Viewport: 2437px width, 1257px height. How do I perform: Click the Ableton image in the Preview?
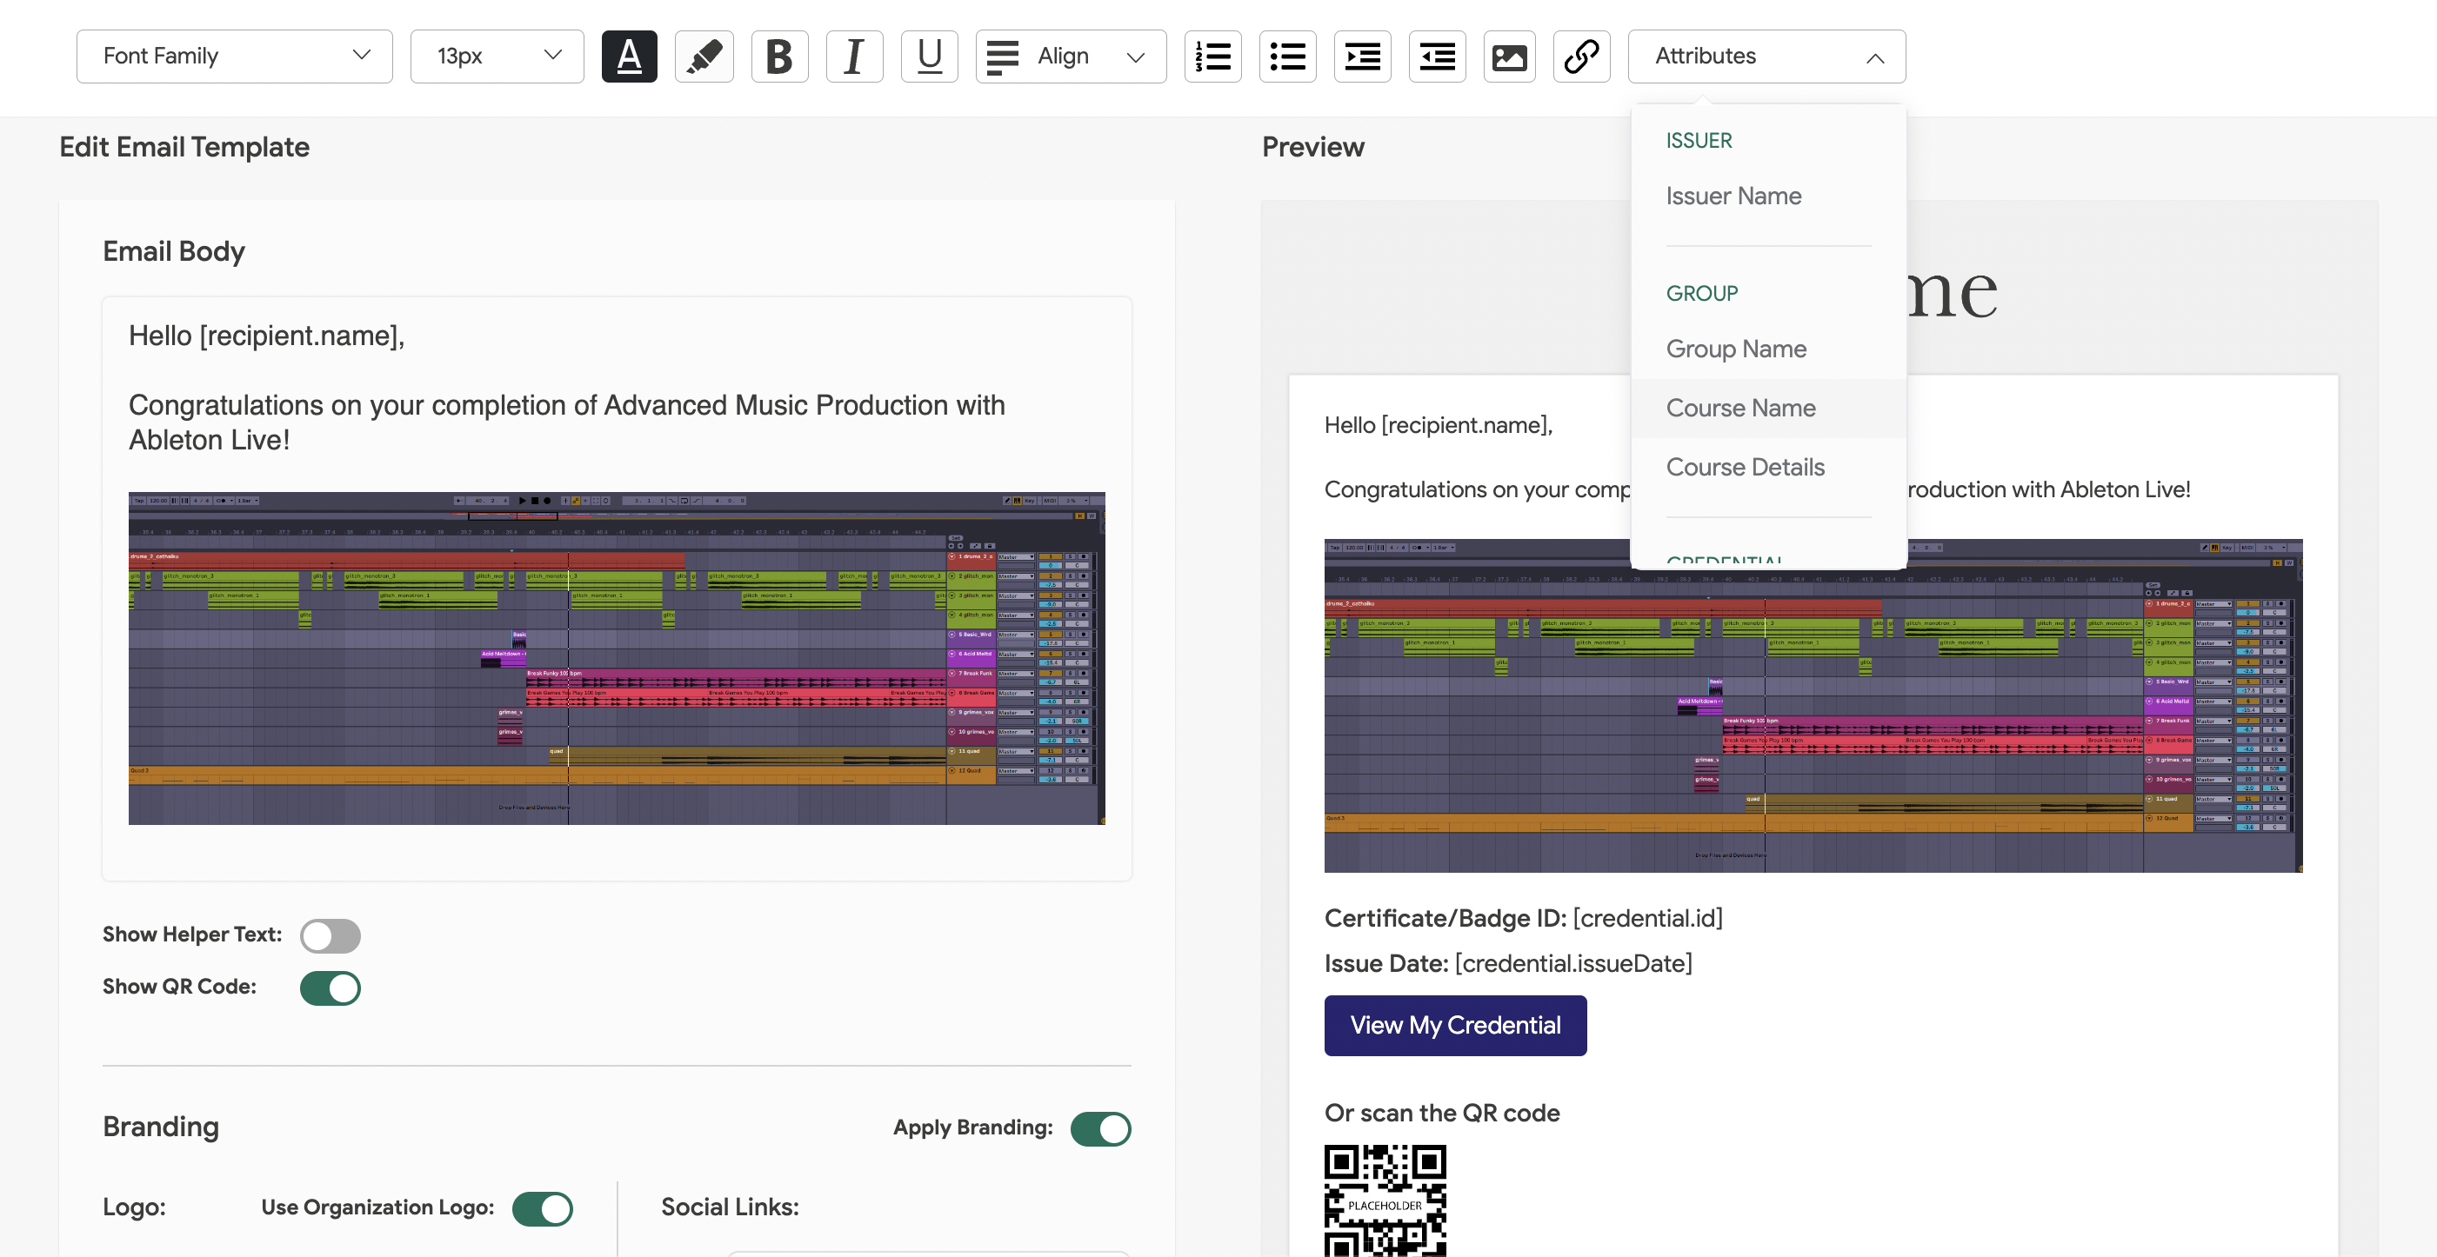tap(1813, 706)
